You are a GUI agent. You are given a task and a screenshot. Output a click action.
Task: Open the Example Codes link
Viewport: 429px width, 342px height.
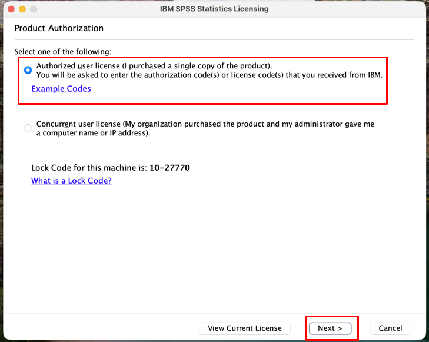[61, 89]
